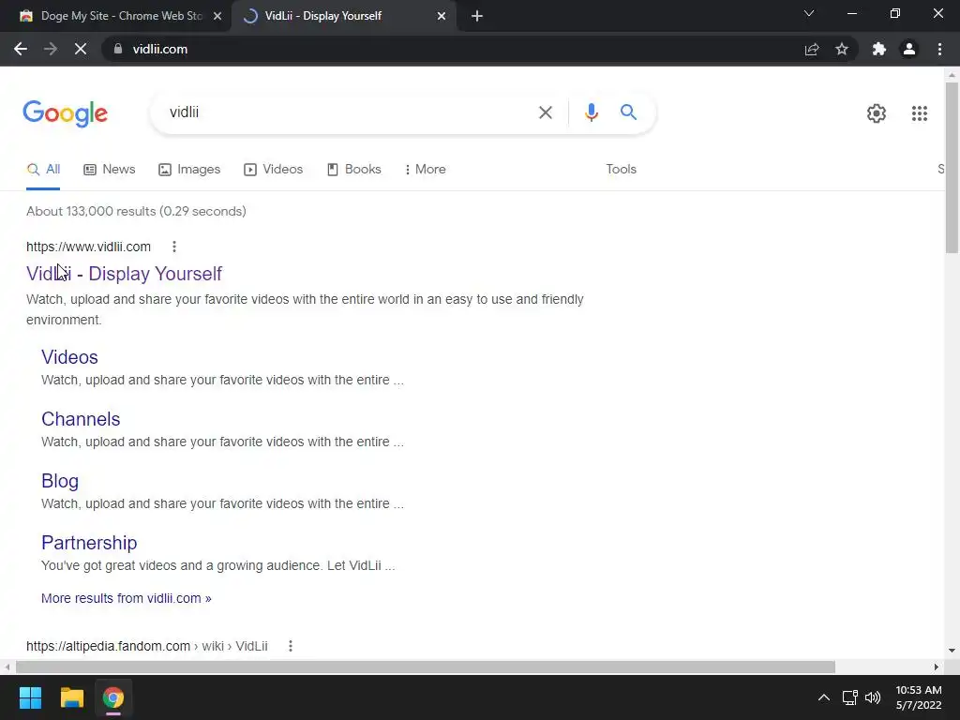The height and width of the screenshot is (720, 960).
Task: Go back to the previous page
Action: click(x=21, y=49)
